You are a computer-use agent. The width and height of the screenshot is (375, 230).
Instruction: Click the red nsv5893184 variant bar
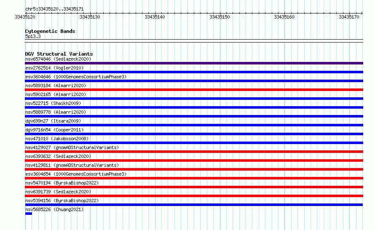point(194,90)
